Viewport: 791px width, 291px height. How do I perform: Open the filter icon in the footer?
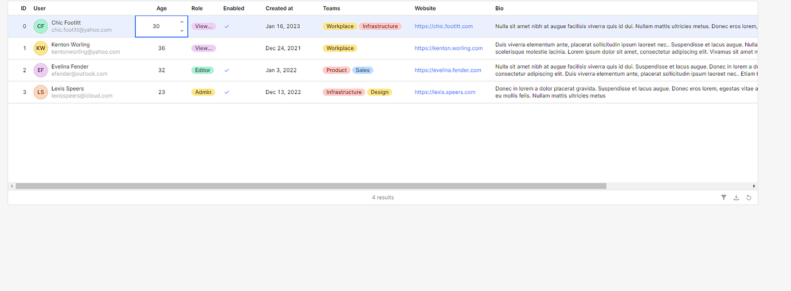pos(723,198)
